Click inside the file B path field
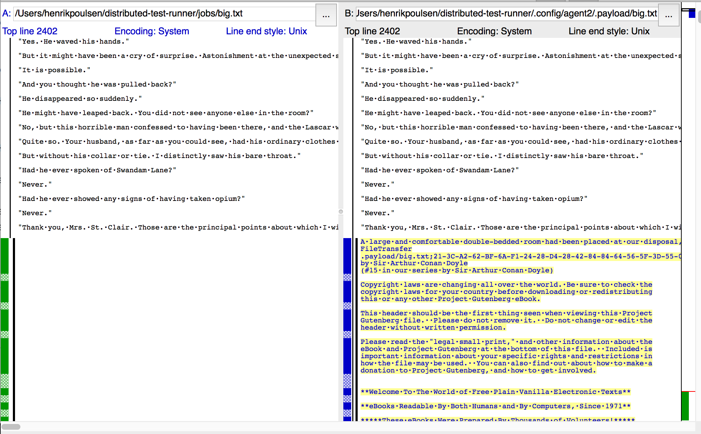 501,14
